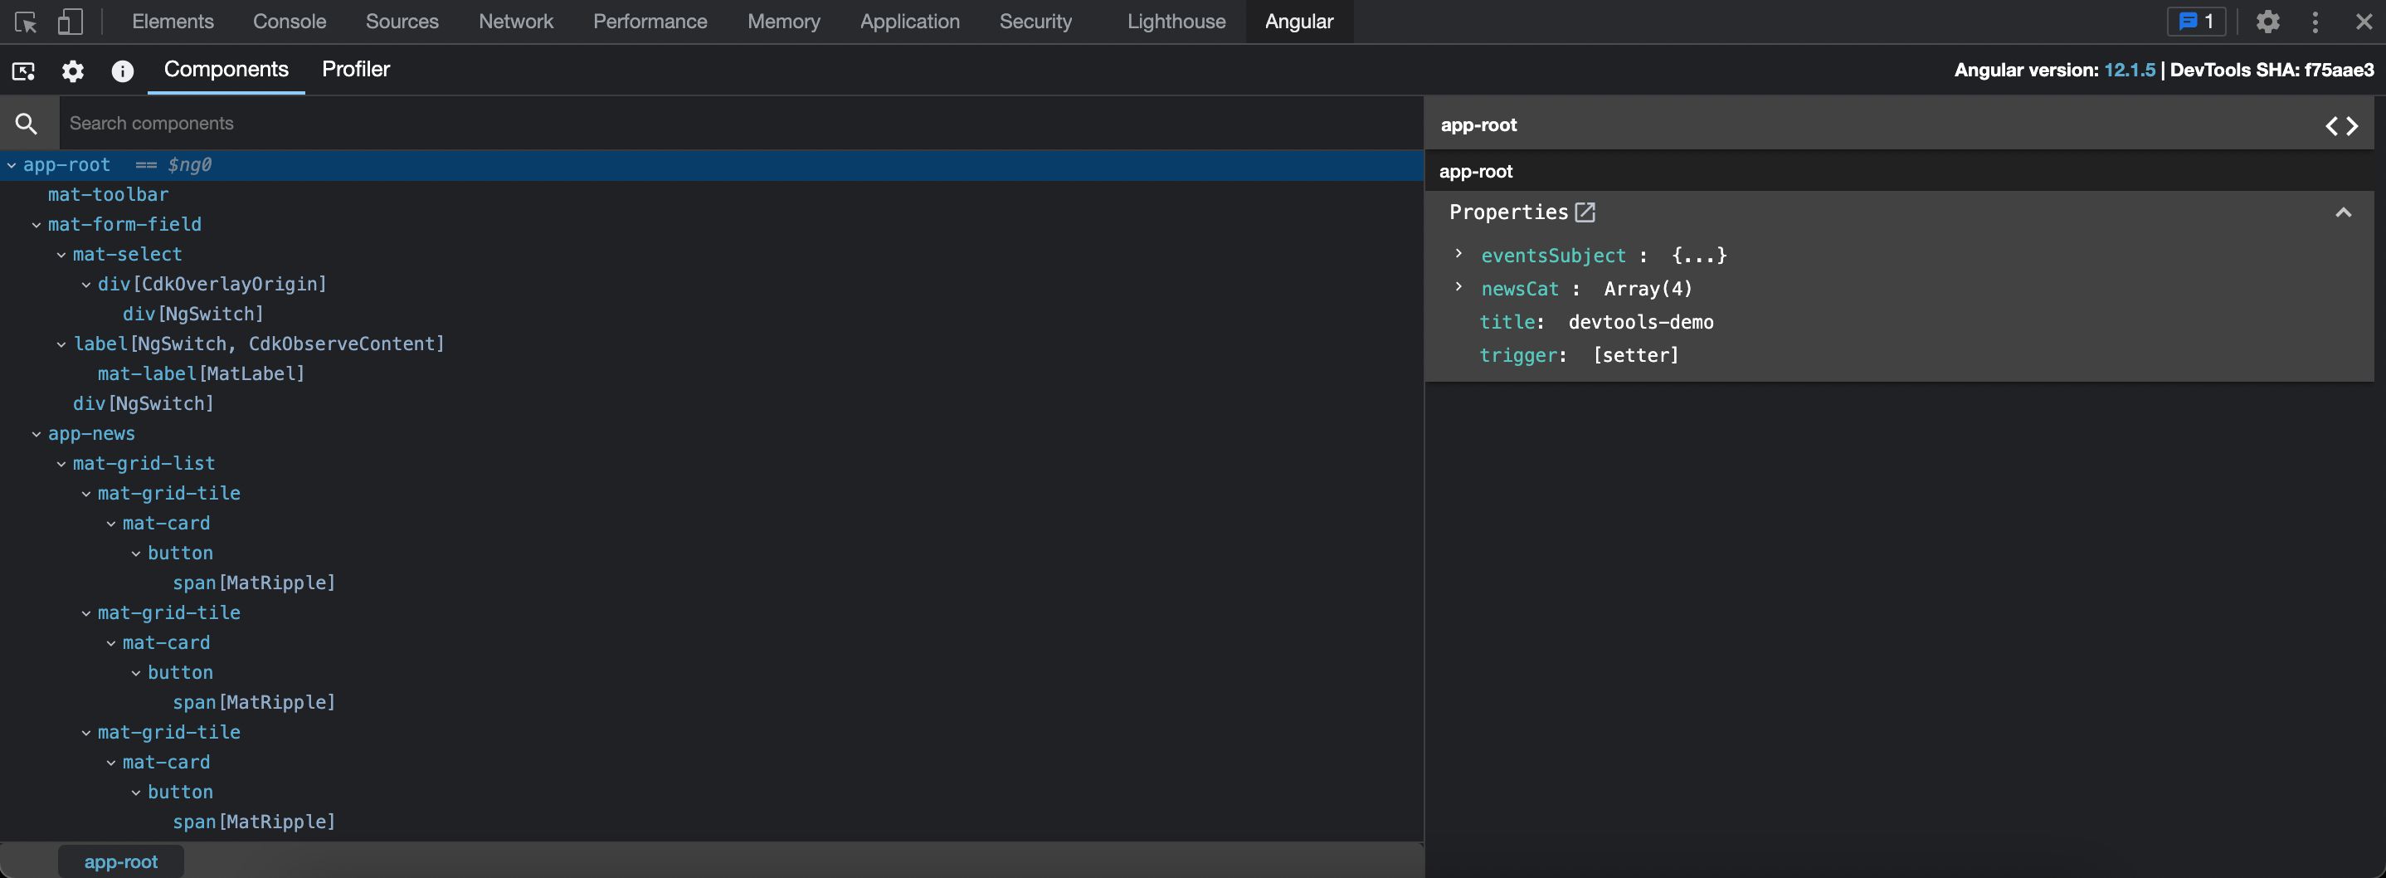Open the Angular DevTools settings gear
This screenshot has height=878, width=2386.
(x=72, y=71)
